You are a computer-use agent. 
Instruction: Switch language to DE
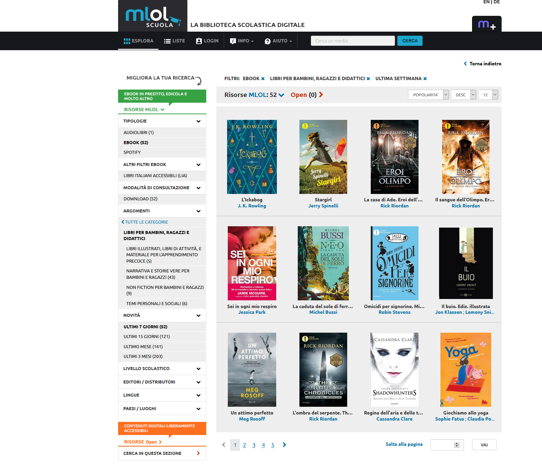[497, 2]
